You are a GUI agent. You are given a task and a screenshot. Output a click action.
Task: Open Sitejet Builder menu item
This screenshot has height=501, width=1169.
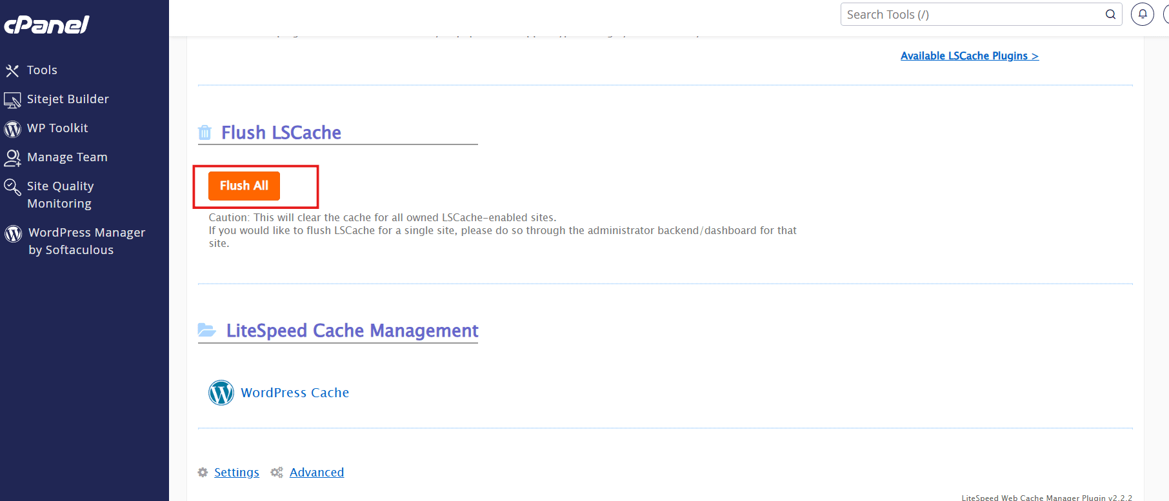[x=68, y=99]
